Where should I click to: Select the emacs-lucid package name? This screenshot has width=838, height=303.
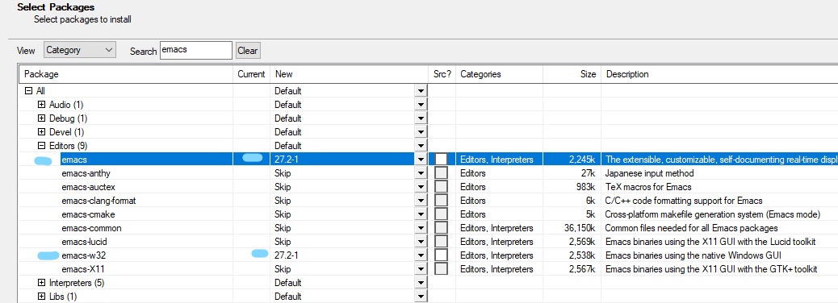(85, 242)
